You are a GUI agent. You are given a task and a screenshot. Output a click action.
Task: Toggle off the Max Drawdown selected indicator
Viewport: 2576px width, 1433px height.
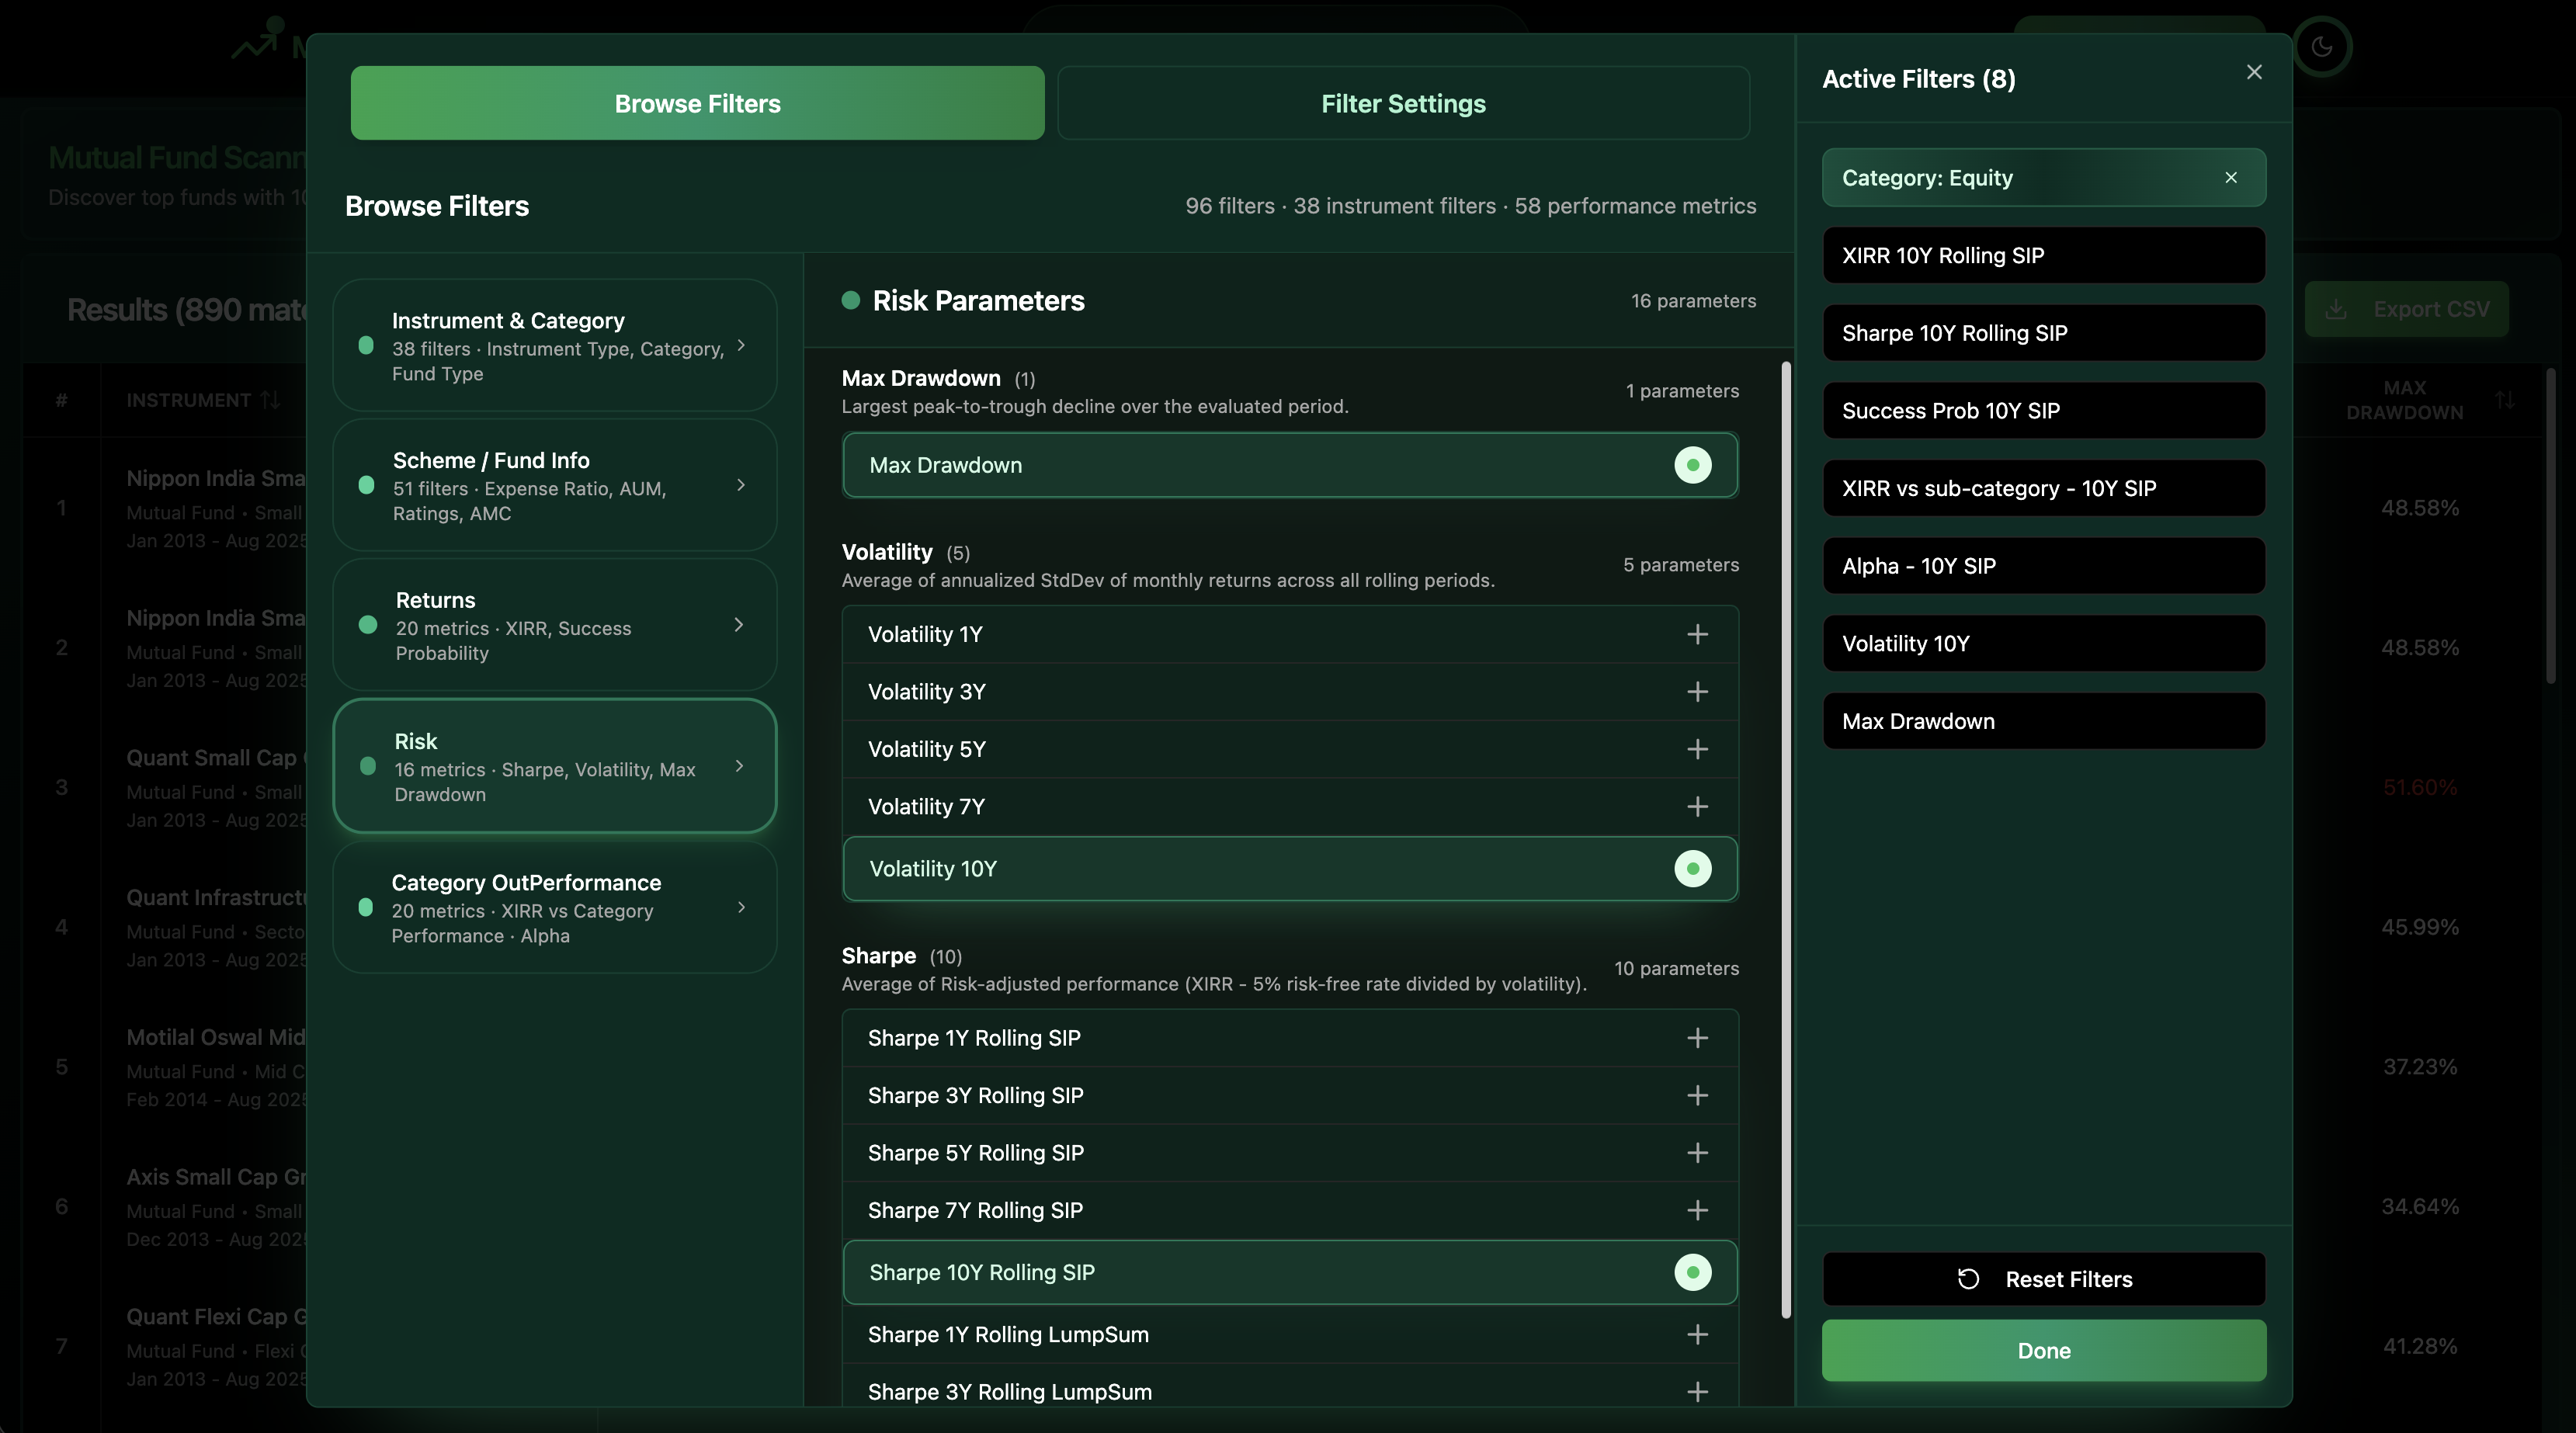[x=1692, y=465]
